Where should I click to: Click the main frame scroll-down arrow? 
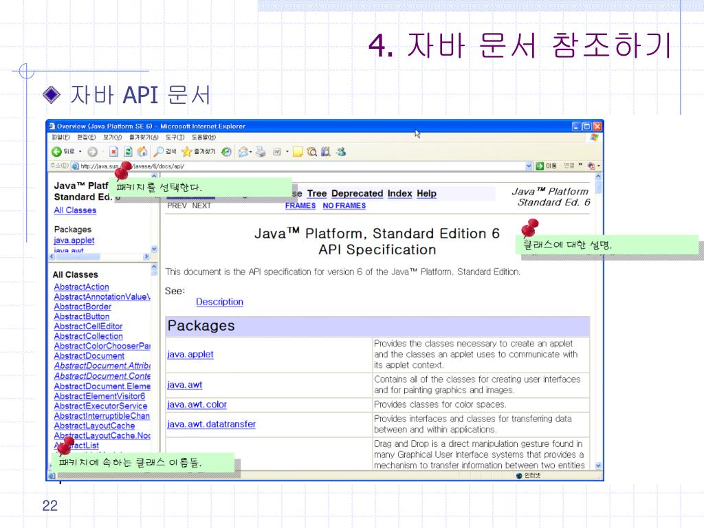[597, 465]
